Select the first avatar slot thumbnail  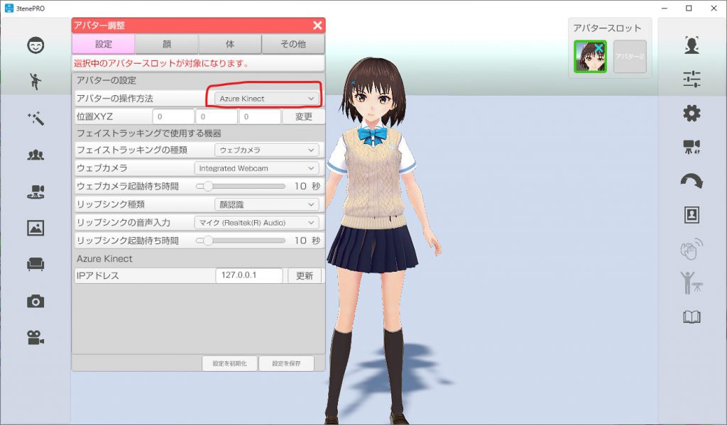590,57
